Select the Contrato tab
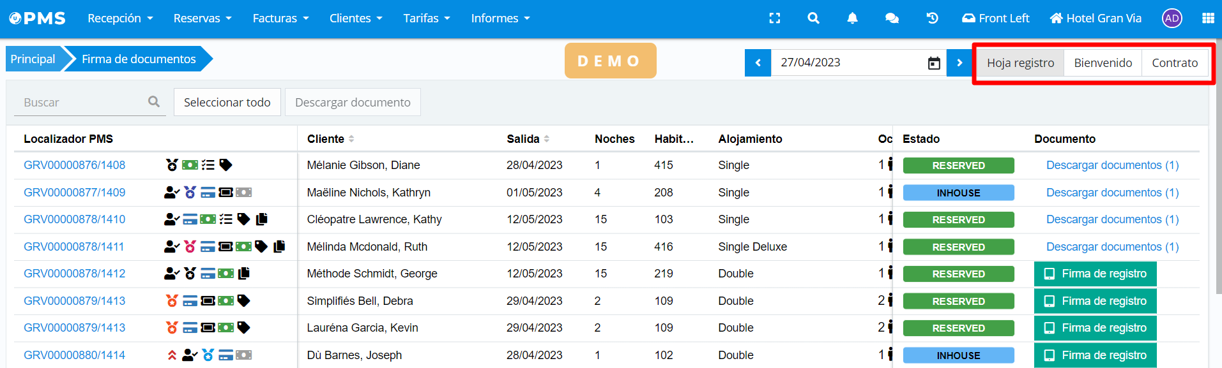1222x368 pixels. point(1174,63)
